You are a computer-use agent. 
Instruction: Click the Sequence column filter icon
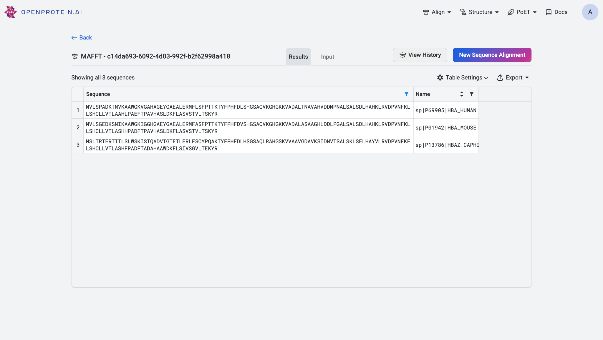point(406,94)
